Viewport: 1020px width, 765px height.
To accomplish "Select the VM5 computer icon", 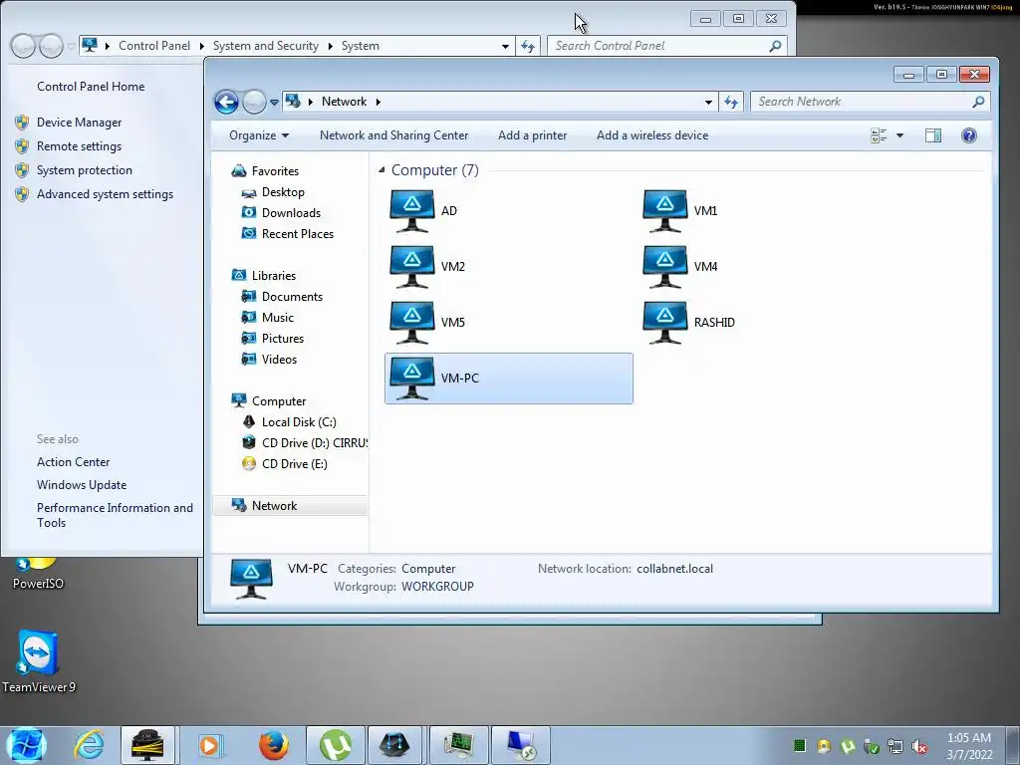I will [x=411, y=323].
